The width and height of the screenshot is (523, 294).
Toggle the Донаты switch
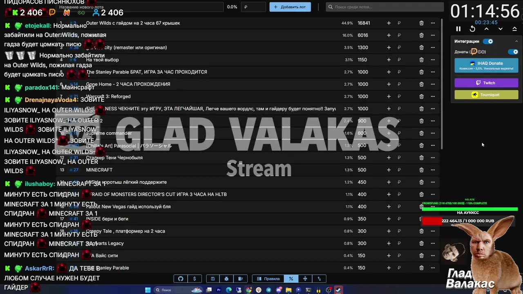[x=513, y=52]
